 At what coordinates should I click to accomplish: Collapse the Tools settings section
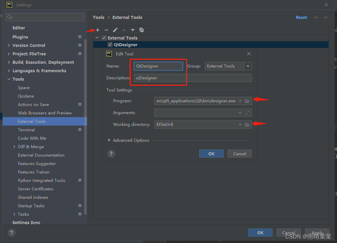pos(9,79)
